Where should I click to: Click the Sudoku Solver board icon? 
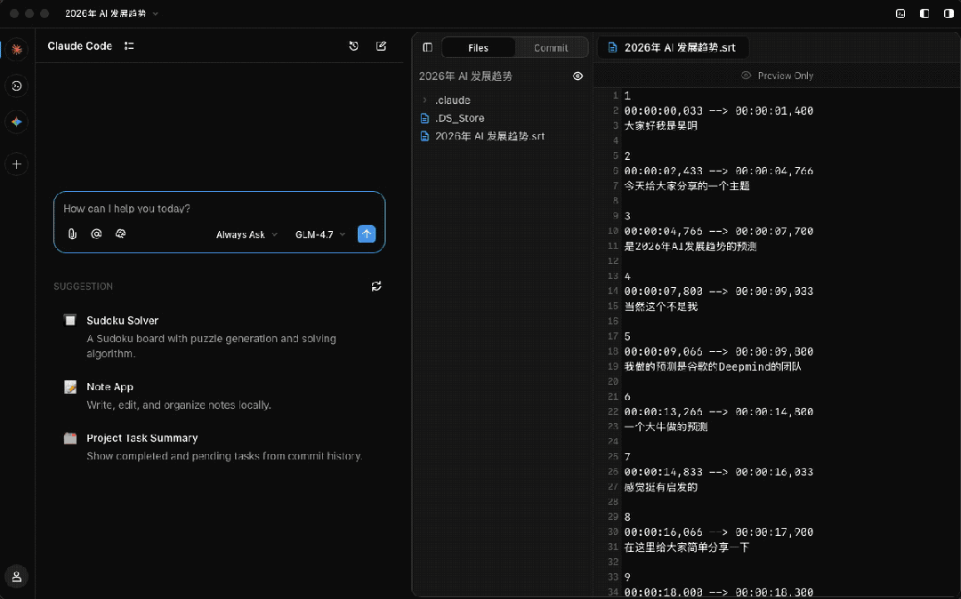click(70, 320)
